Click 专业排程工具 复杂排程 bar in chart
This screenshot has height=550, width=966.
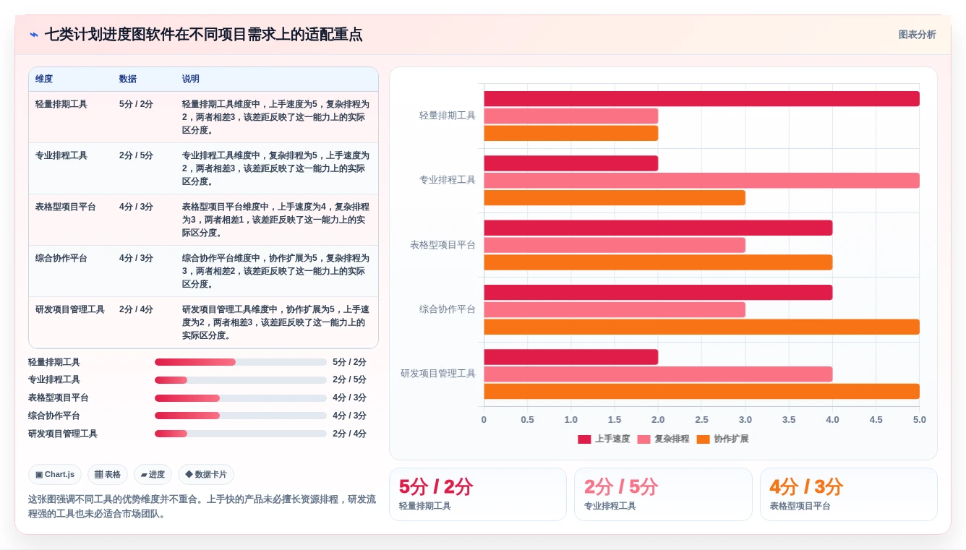coord(701,181)
